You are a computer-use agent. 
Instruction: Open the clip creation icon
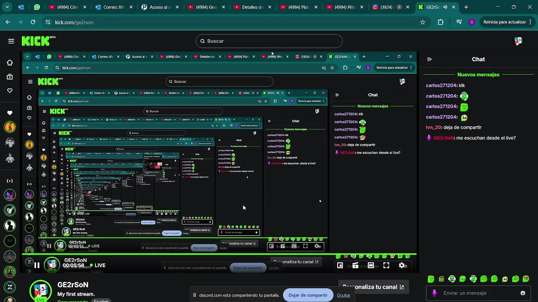(355, 265)
